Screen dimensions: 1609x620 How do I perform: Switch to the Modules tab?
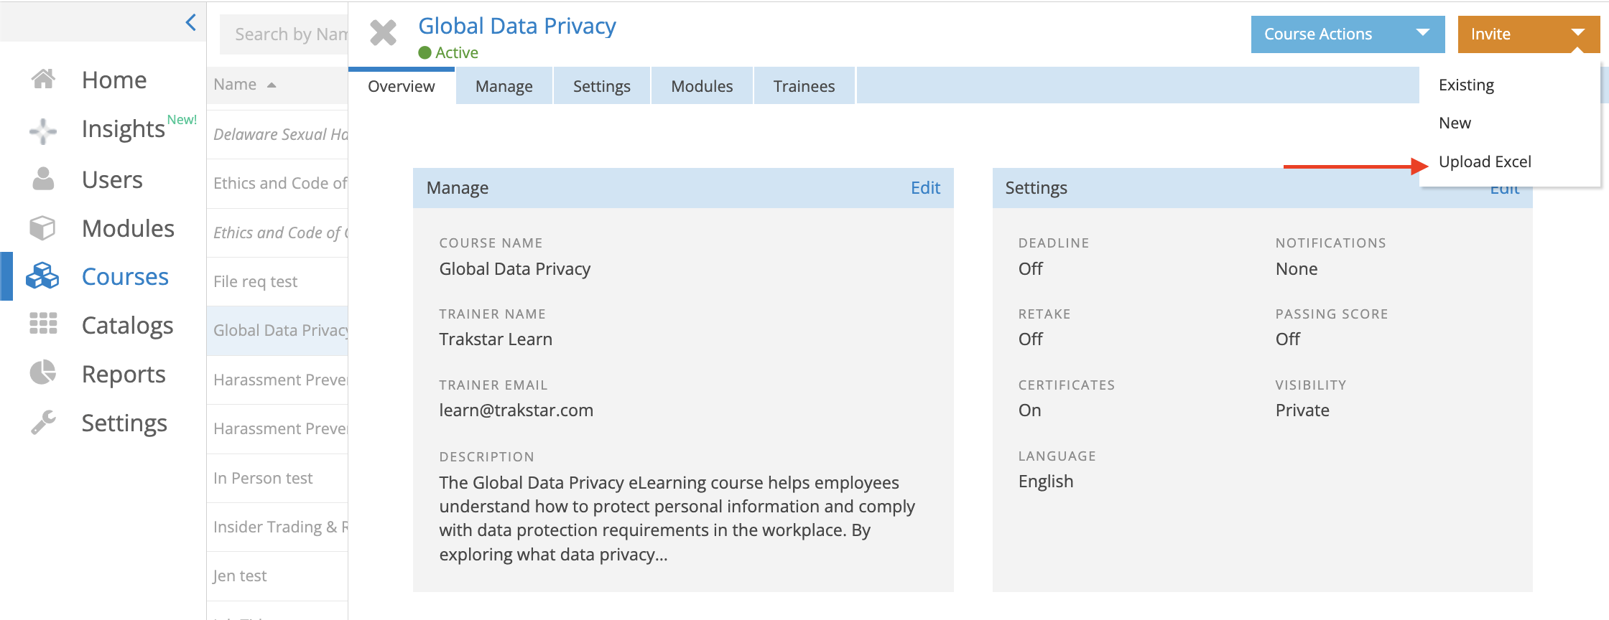click(702, 86)
